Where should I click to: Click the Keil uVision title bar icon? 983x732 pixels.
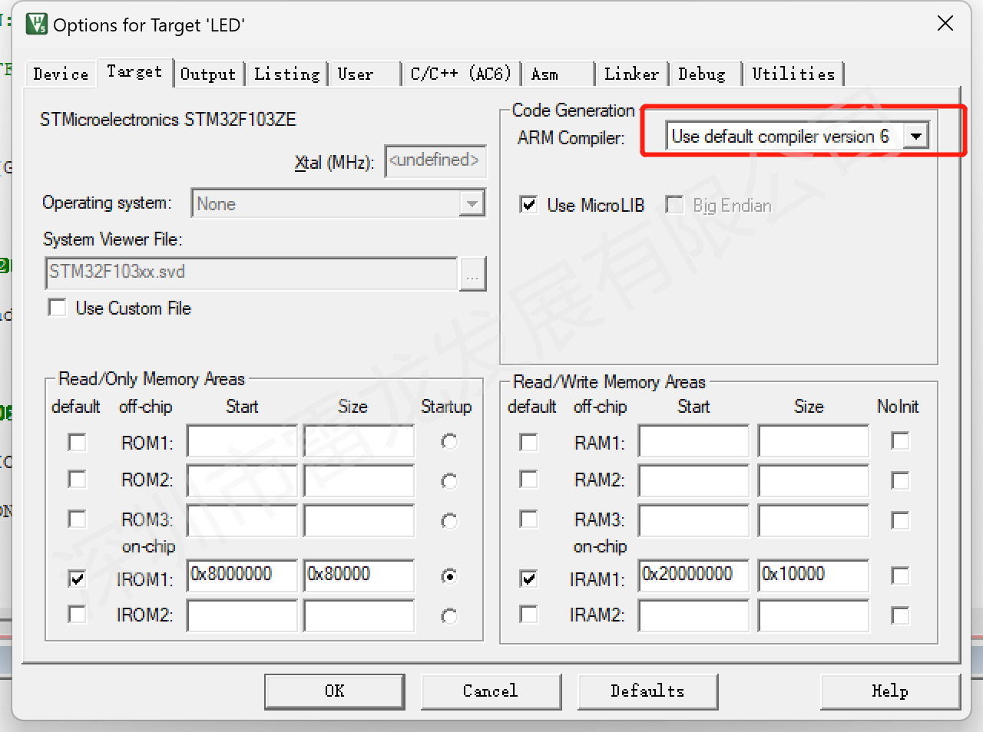(36, 25)
